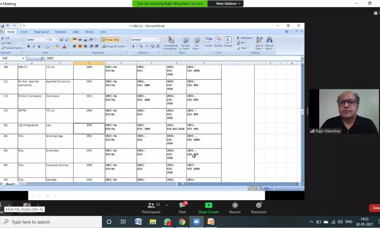Click the Delete cells icon

[218, 40]
